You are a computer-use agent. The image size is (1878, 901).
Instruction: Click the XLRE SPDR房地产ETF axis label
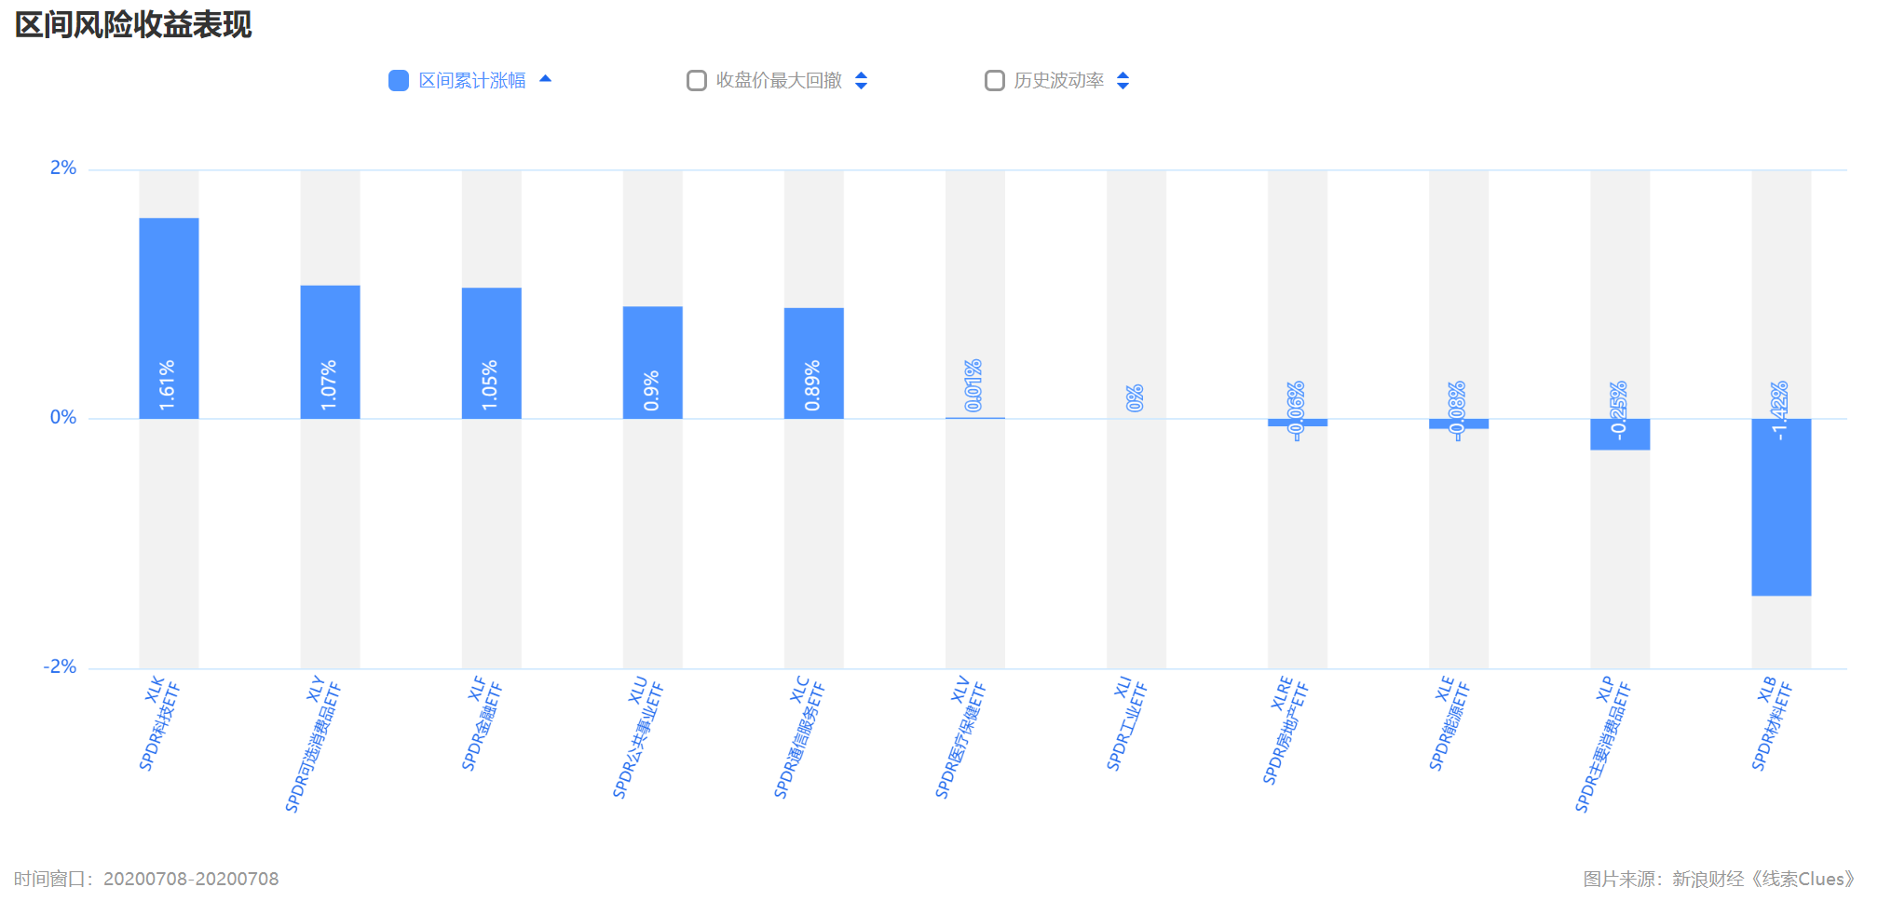click(1286, 730)
